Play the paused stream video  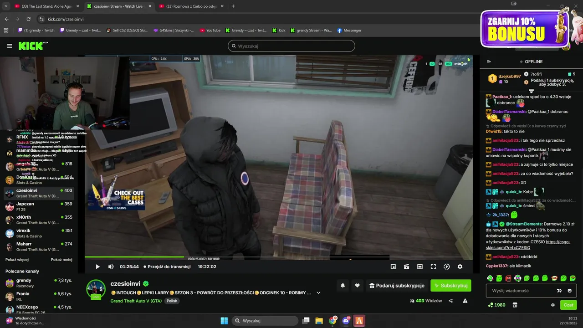97,266
